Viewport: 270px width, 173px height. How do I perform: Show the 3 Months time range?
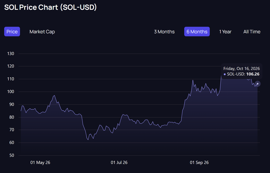[x=164, y=32]
